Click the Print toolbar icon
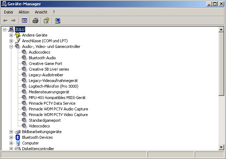The width and height of the screenshot is (226, 159). click(35, 21)
